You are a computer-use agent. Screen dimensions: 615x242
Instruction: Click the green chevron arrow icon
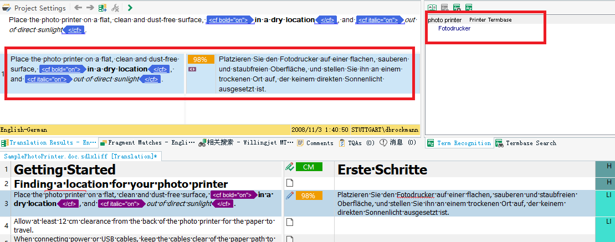130,8
